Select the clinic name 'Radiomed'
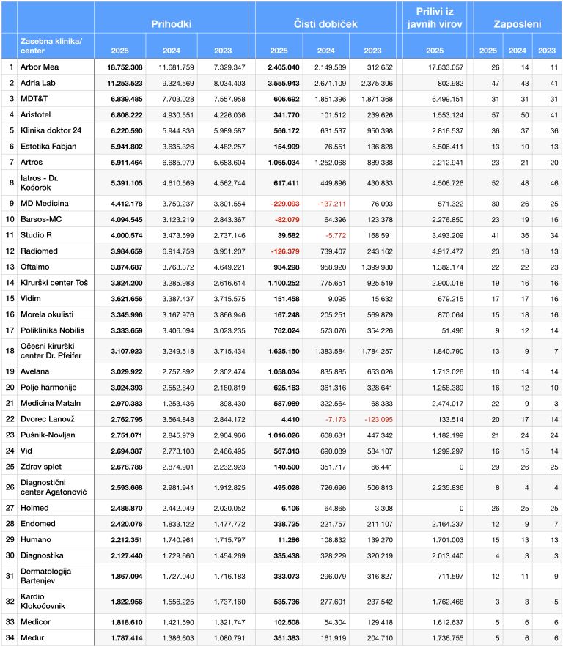 (x=39, y=251)
